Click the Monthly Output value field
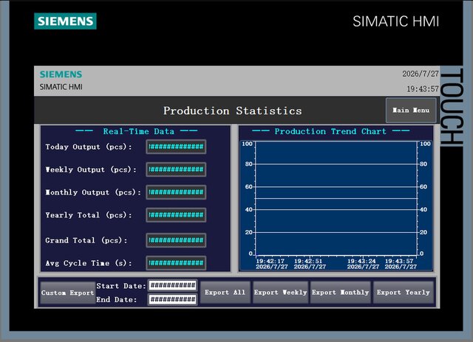 coord(176,192)
